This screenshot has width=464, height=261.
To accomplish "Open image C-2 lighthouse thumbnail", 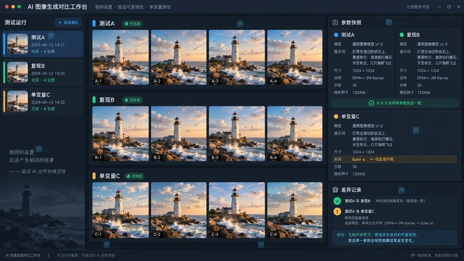I will (x=179, y=210).
